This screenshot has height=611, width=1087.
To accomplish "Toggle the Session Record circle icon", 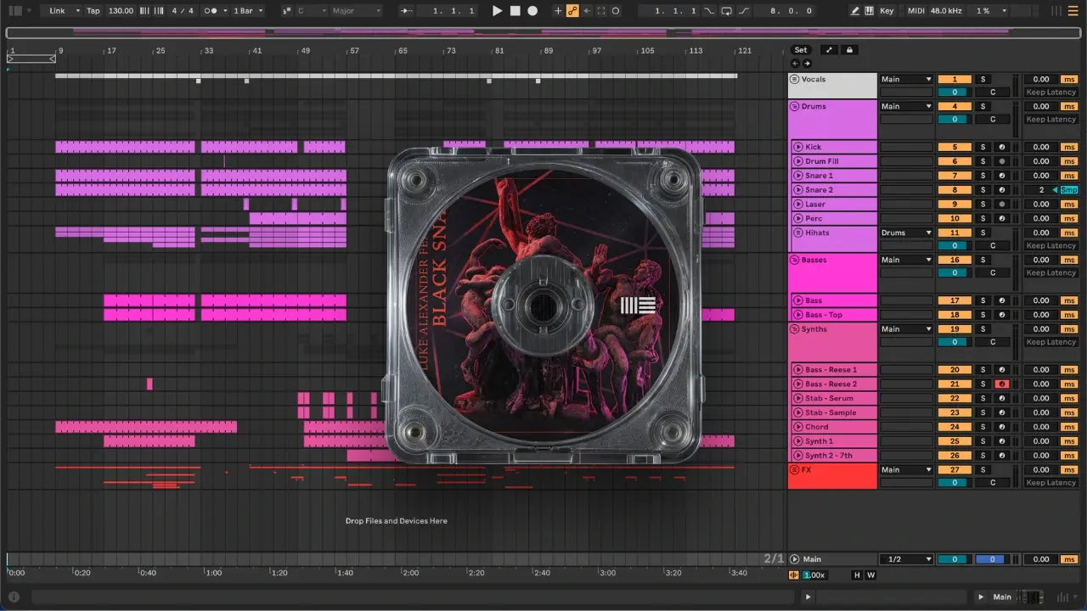I will coord(616,11).
